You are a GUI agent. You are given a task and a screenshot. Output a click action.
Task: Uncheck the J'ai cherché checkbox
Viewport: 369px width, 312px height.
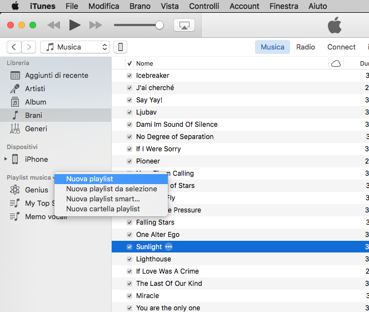(129, 88)
